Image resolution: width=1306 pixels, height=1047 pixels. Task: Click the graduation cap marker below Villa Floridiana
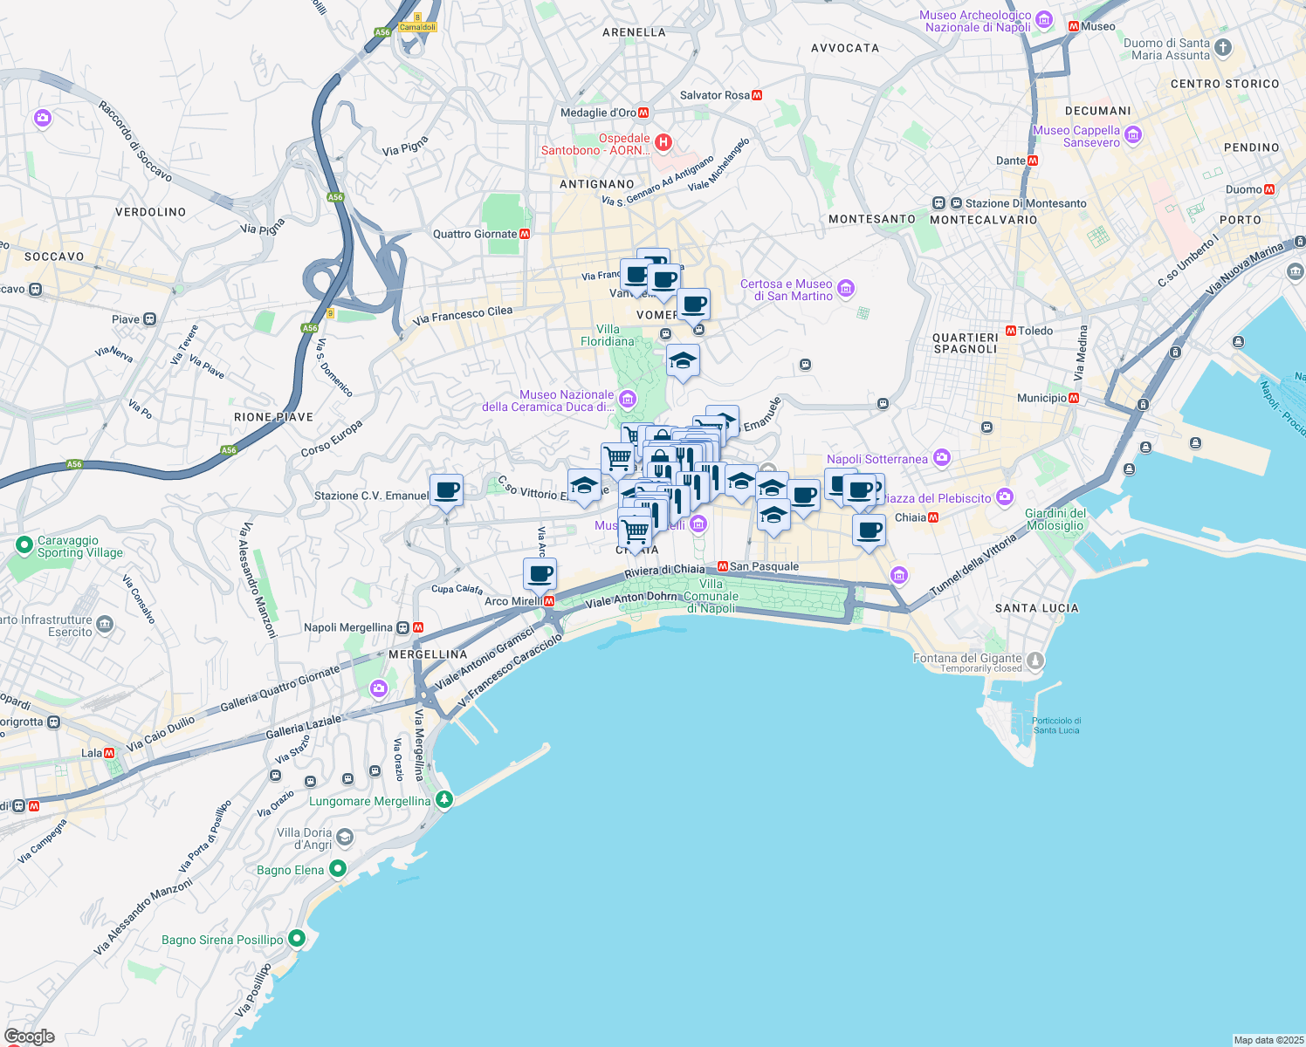[x=683, y=361]
